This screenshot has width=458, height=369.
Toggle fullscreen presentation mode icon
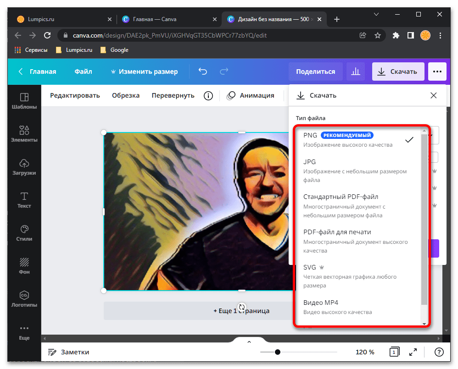pyautogui.click(x=413, y=352)
